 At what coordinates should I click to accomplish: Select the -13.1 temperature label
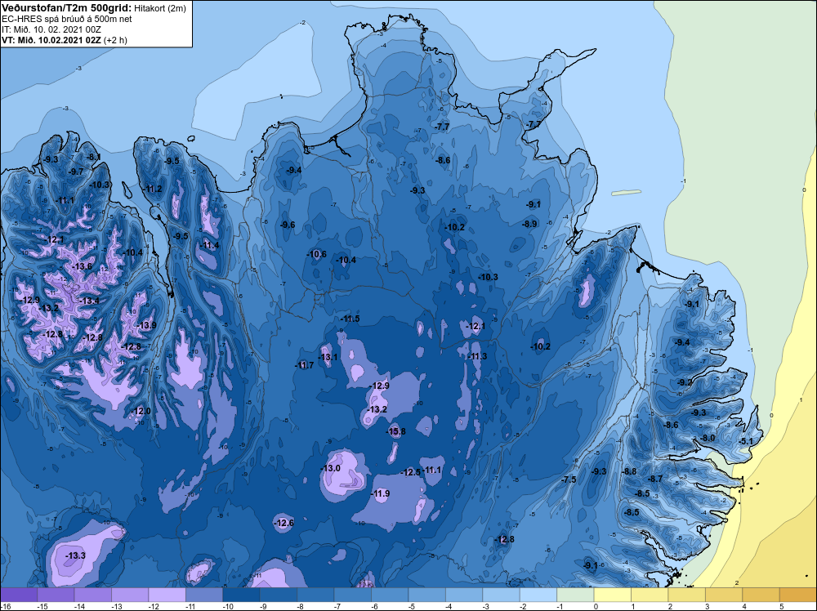328,357
